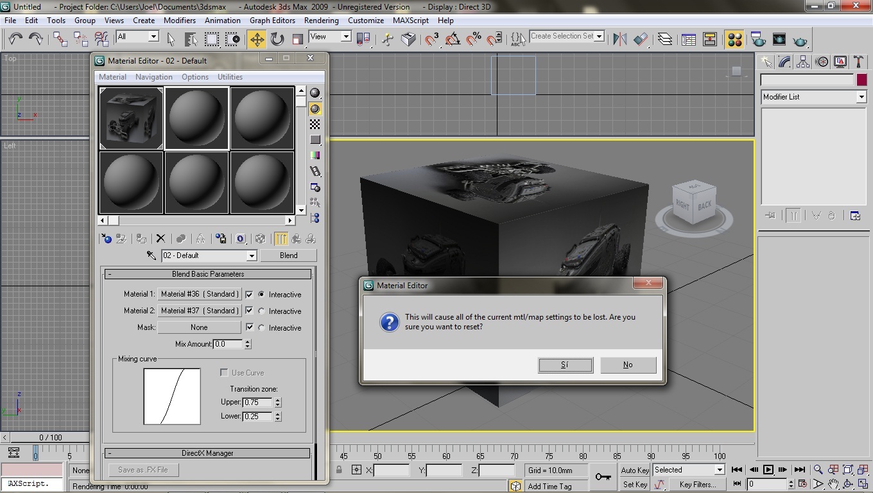Click the Material #36 (Standard) button
Image resolution: width=873 pixels, height=493 pixels.
200,294
